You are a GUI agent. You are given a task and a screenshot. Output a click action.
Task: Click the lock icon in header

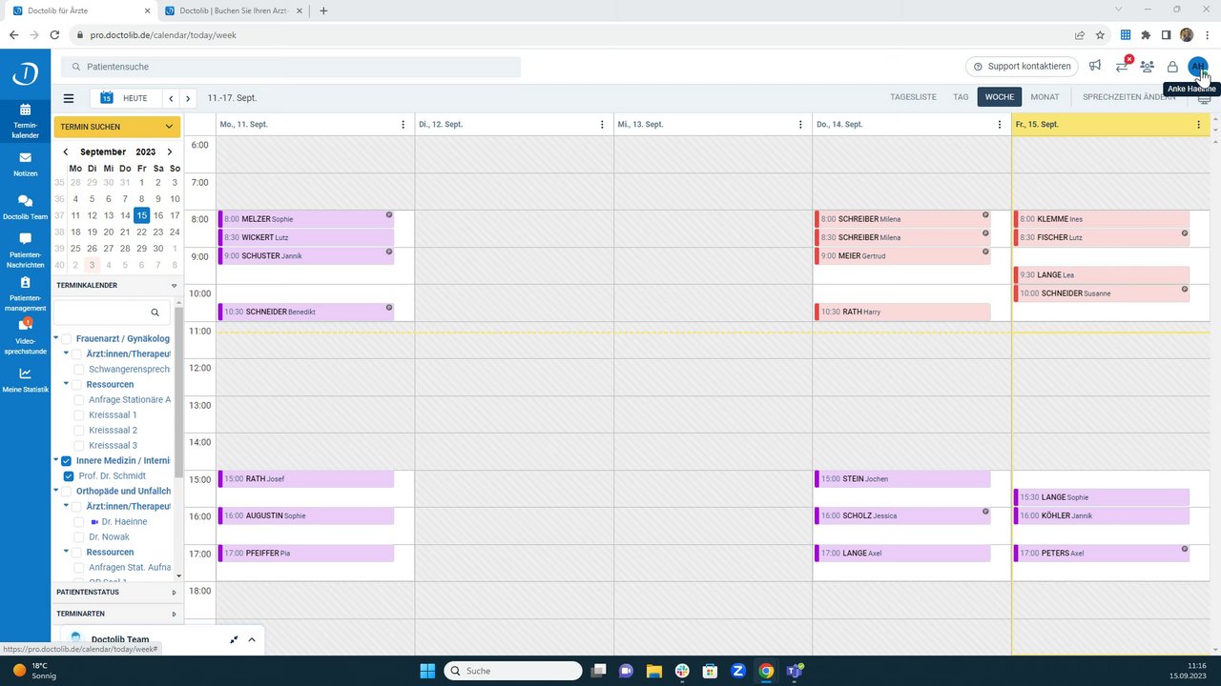pos(1172,67)
